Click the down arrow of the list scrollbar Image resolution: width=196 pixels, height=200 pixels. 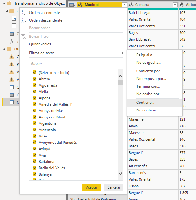(x=120, y=174)
